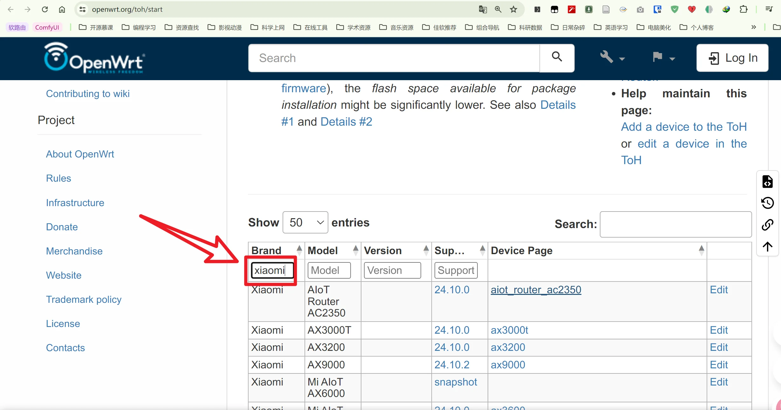Click the red pen extension icon

point(572,10)
